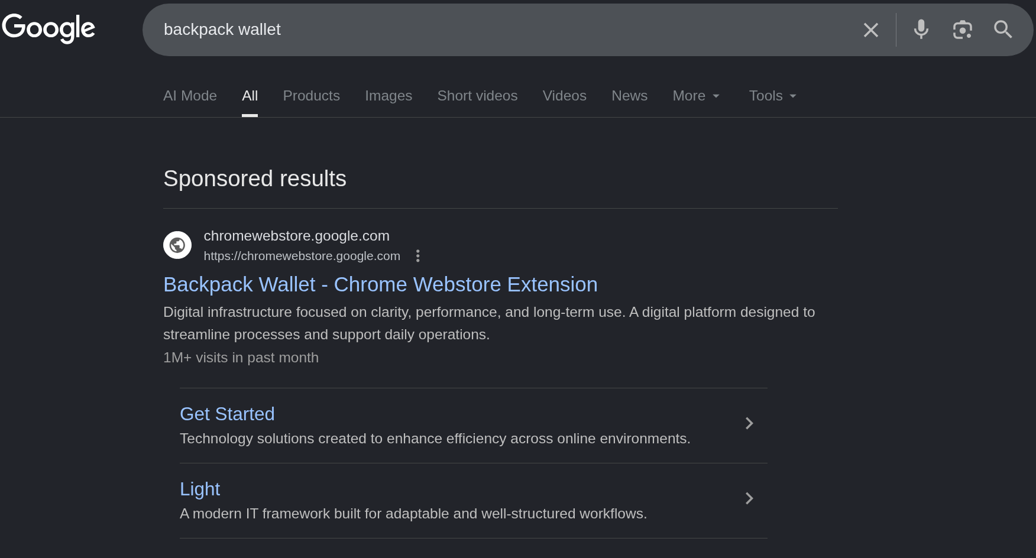Open the Tools dropdown
Image resolution: width=1036 pixels, height=558 pixels.
pyautogui.click(x=772, y=96)
